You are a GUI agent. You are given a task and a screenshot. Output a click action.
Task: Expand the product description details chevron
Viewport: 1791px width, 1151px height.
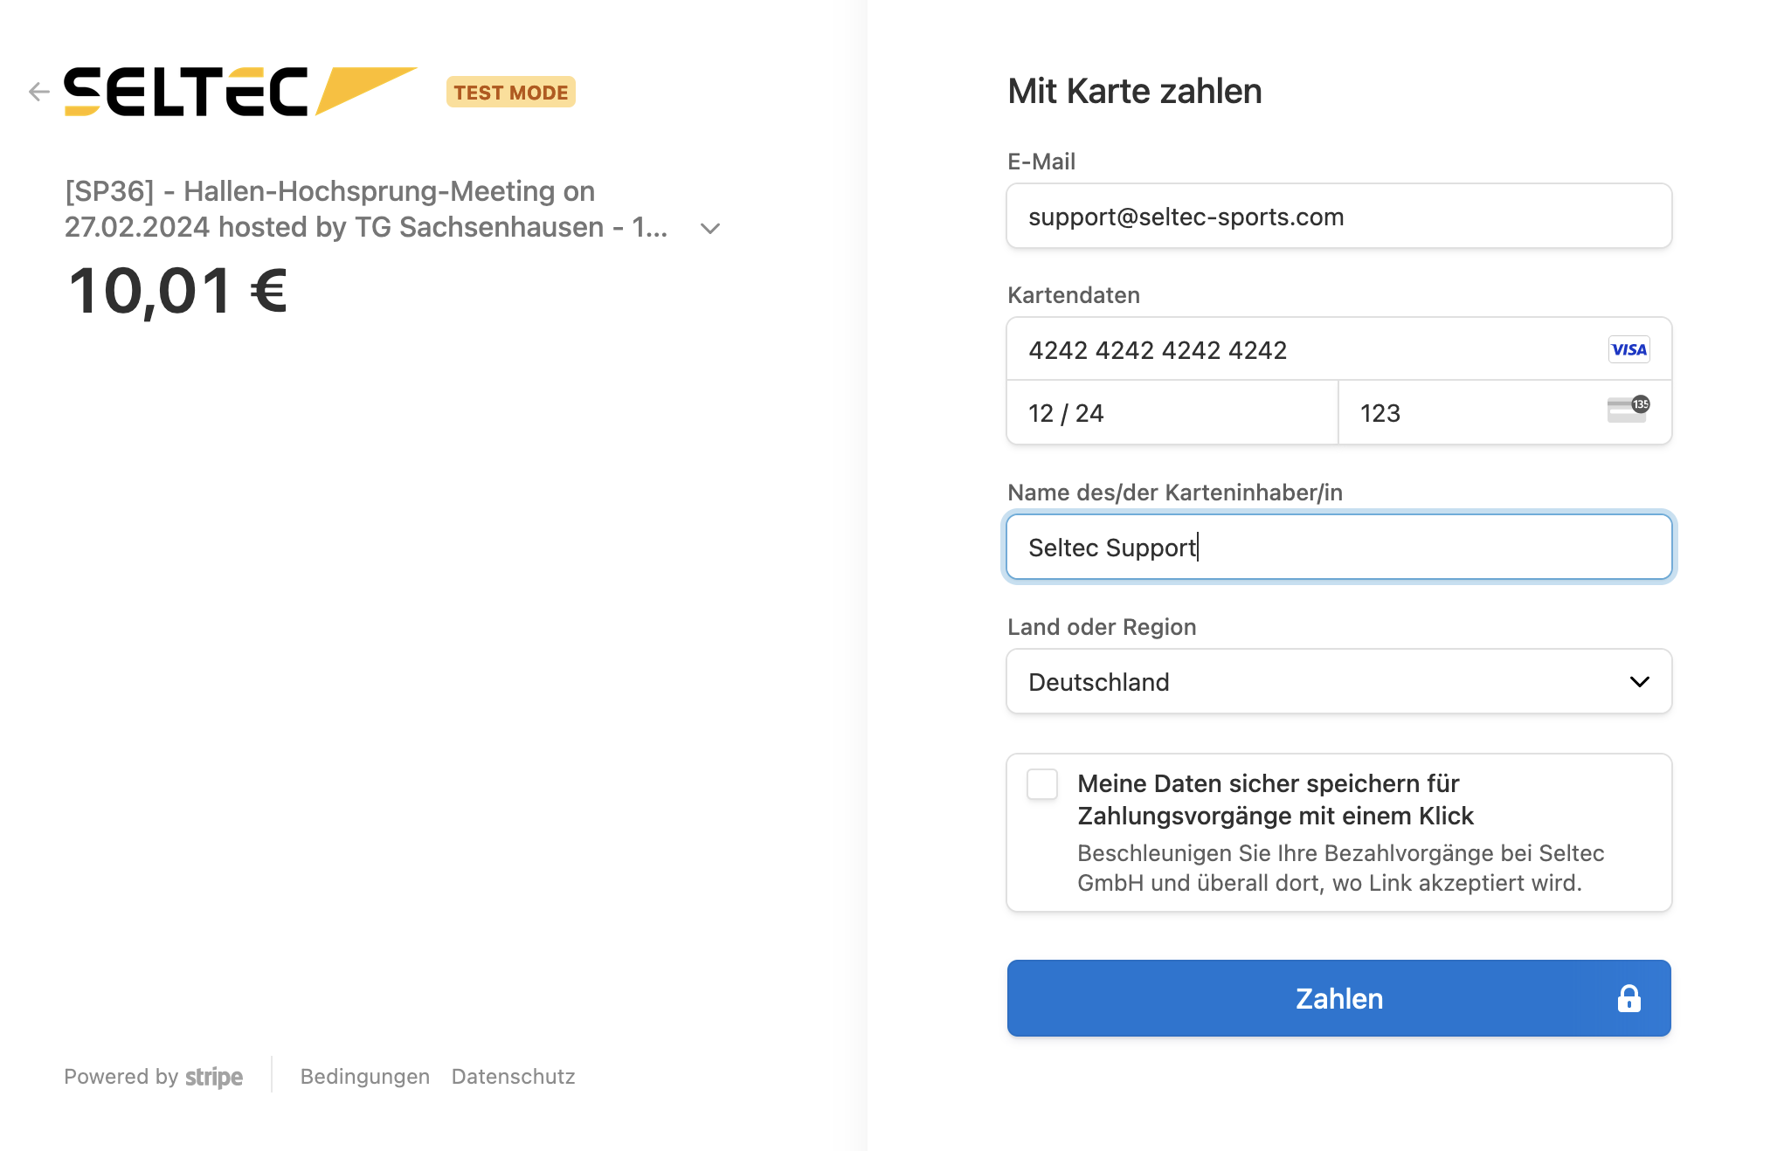pos(710,229)
